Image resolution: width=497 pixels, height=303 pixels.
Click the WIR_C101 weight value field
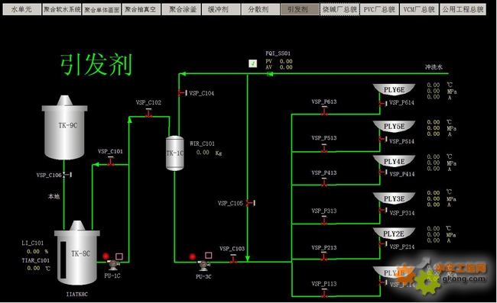tap(203, 153)
